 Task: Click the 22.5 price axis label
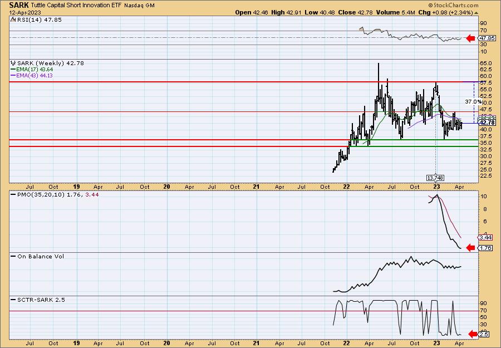pos(485,176)
